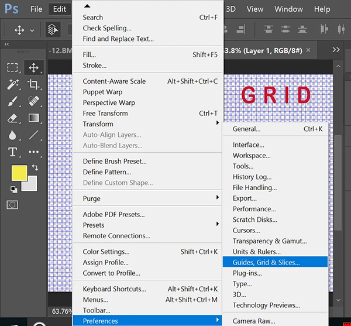
Task: Open the Edit menu
Action: click(x=60, y=9)
